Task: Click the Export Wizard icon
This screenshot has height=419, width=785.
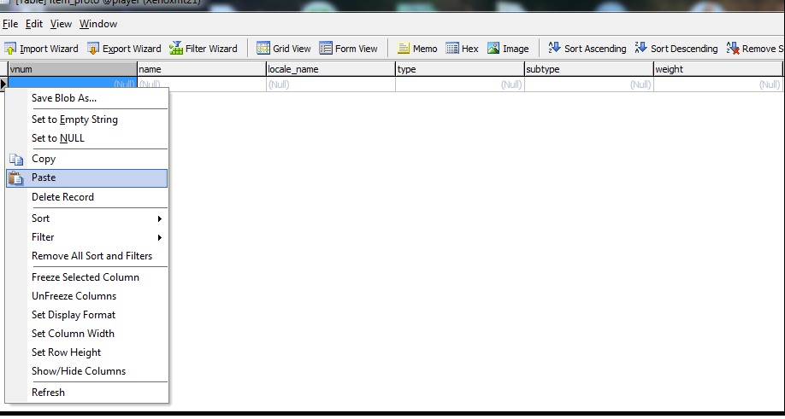Action: pyautogui.click(x=93, y=49)
